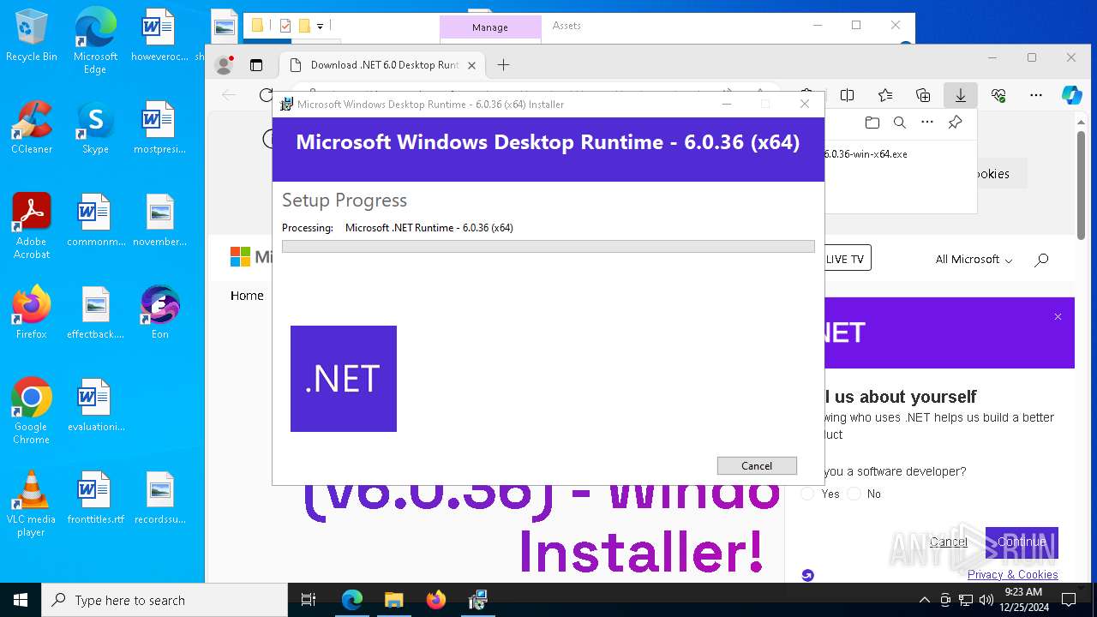Select the Download .NET 6.0 Desktop Runtime tab

point(382,65)
